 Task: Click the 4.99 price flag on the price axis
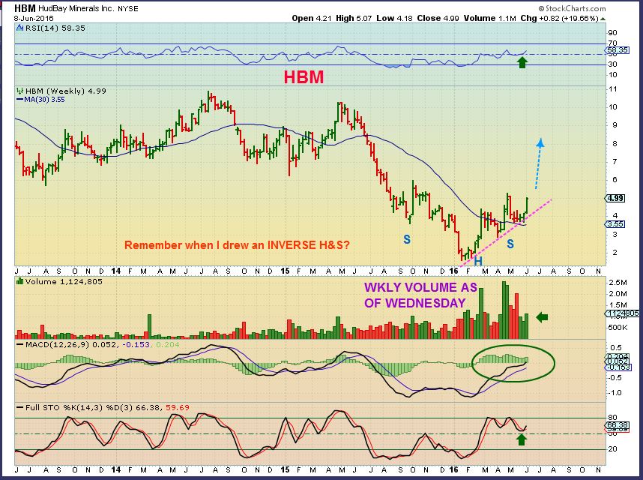[615, 198]
